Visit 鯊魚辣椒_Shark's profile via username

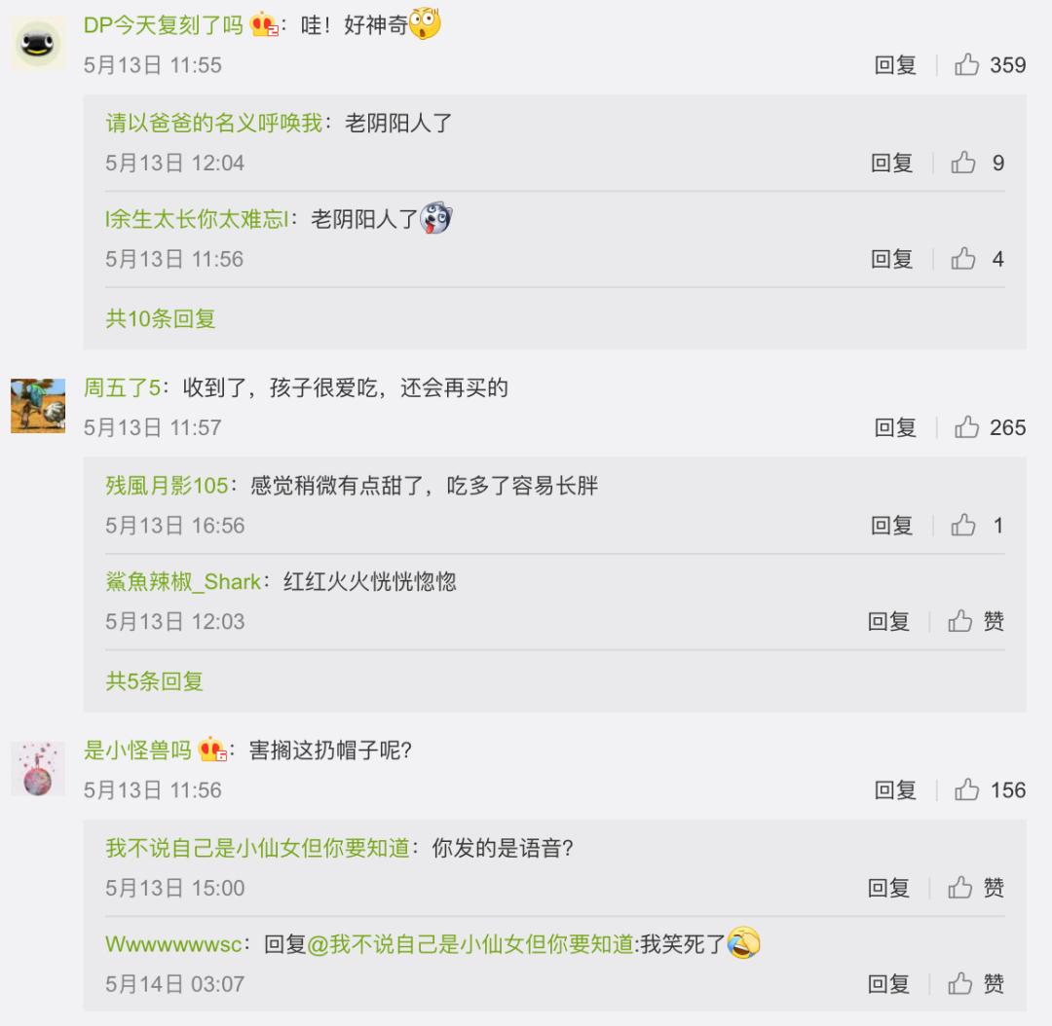[183, 581]
